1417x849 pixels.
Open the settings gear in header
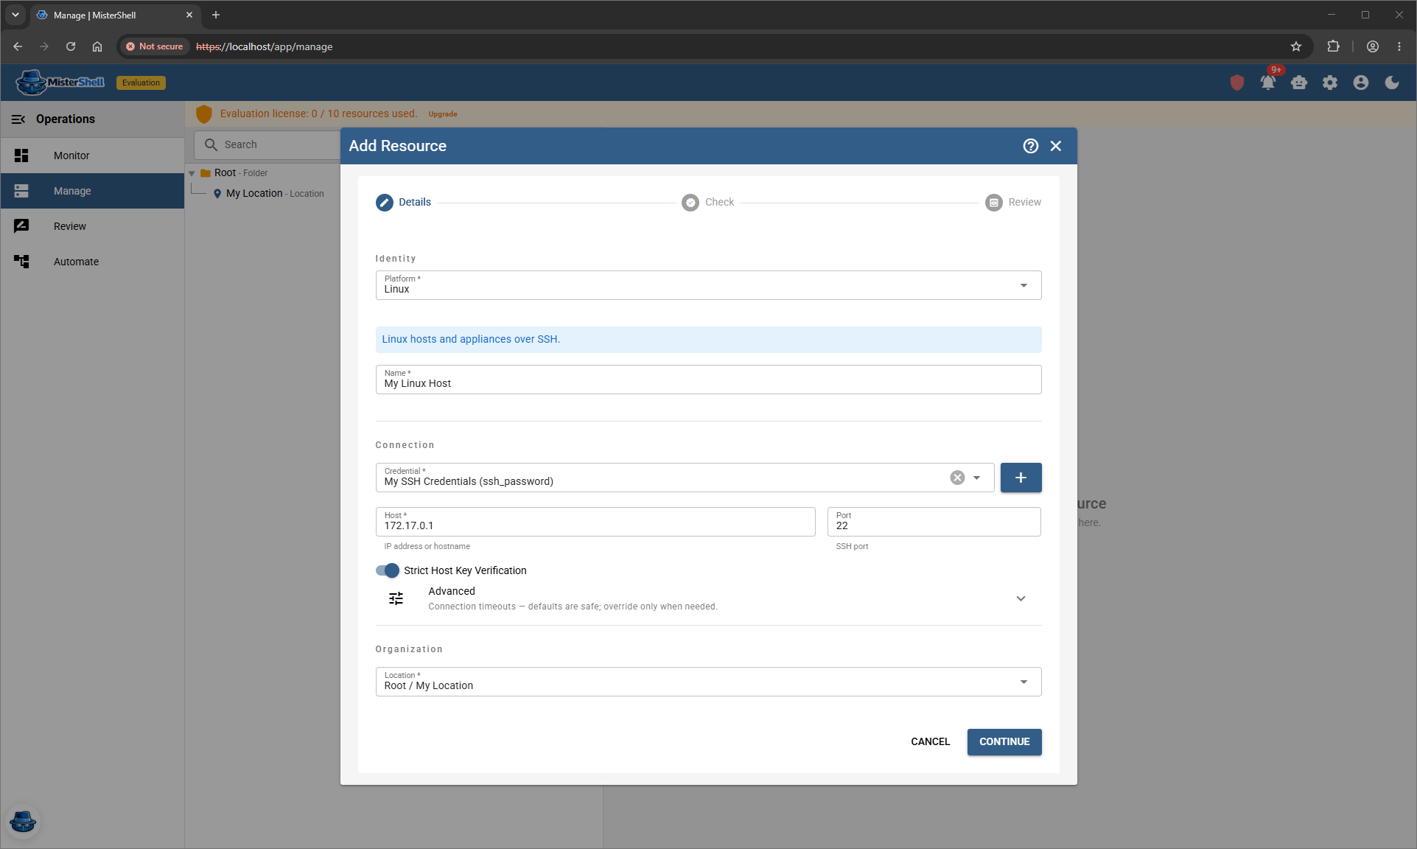[x=1330, y=83]
